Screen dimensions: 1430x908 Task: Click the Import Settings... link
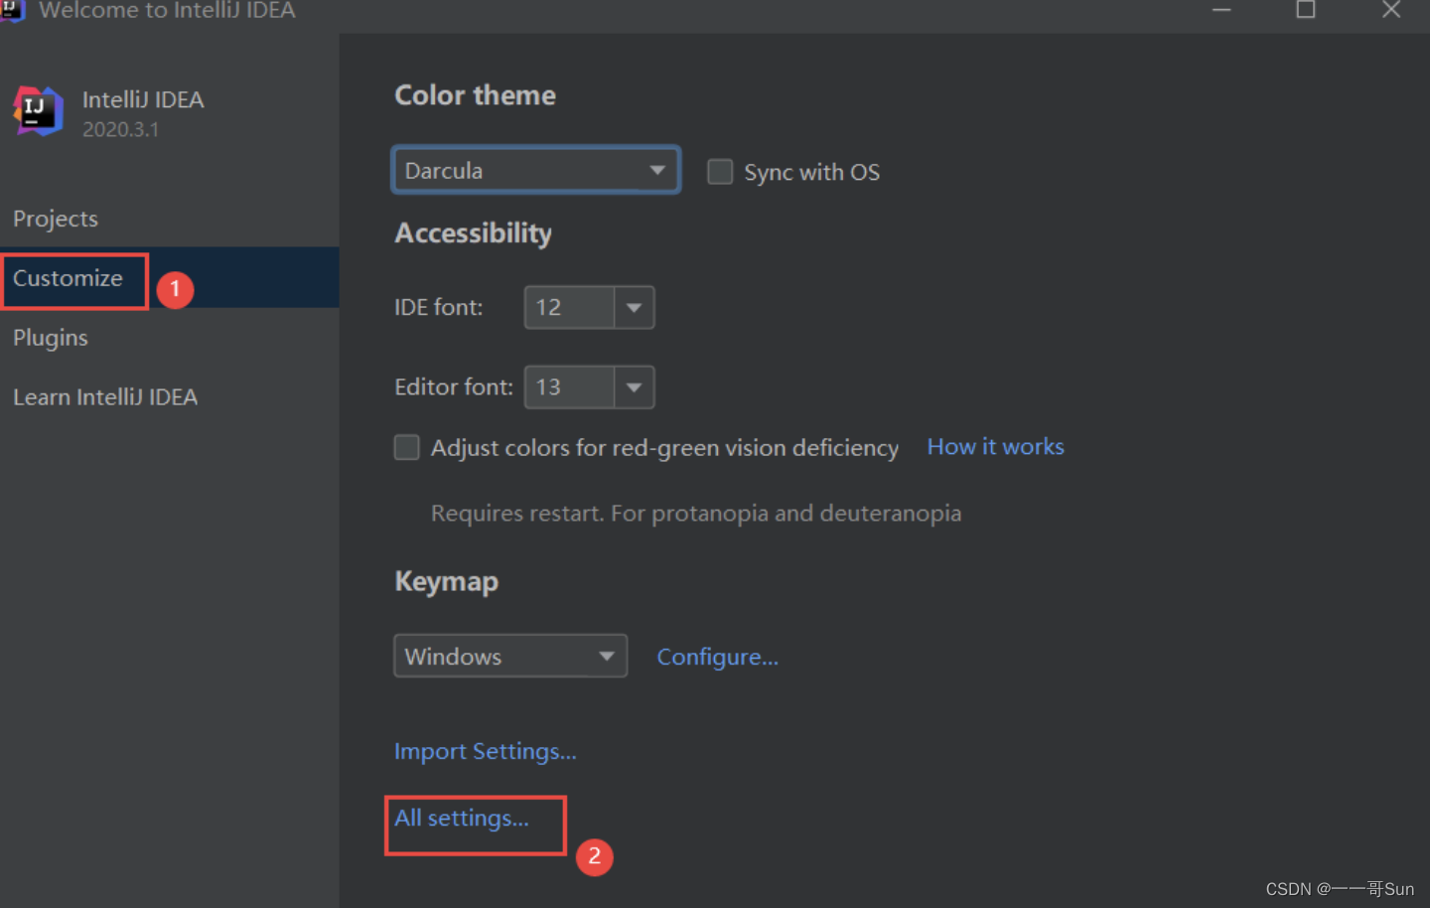click(x=485, y=751)
